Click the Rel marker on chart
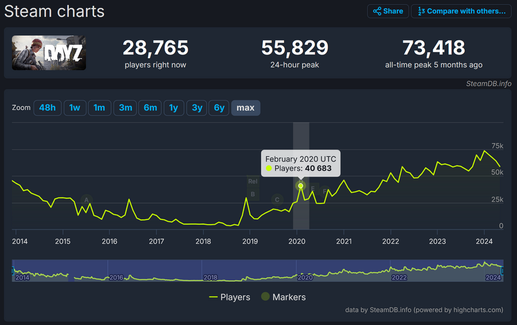Image resolution: width=517 pixels, height=325 pixels. pyautogui.click(x=253, y=182)
